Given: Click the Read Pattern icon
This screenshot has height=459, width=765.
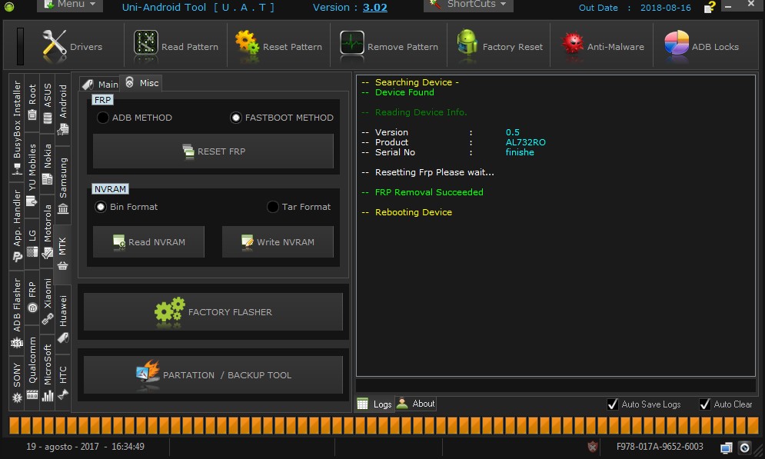Looking at the screenshot, I should (145, 43).
